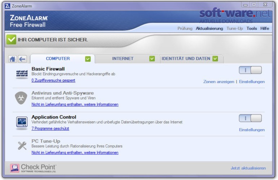This screenshot has width=278, height=180.
Task: Open the Hilfe menu
Action: (x=265, y=28)
